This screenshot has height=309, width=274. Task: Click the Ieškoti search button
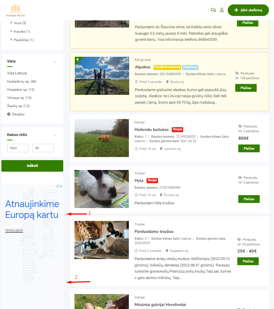click(x=32, y=166)
